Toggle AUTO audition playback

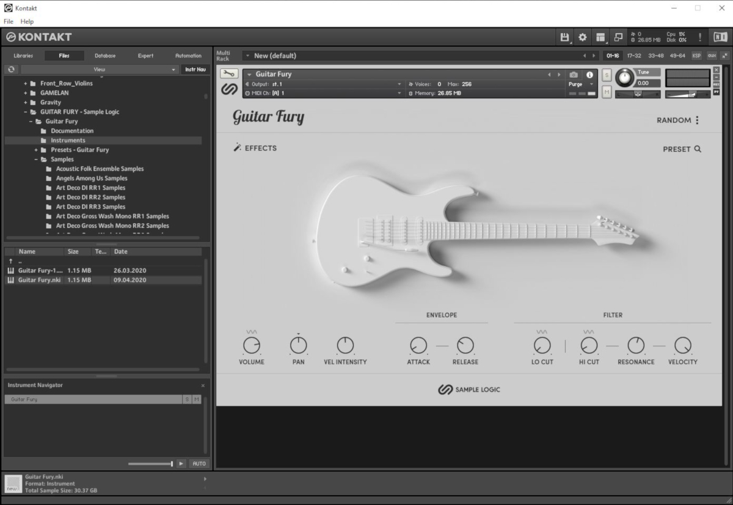(x=199, y=463)
